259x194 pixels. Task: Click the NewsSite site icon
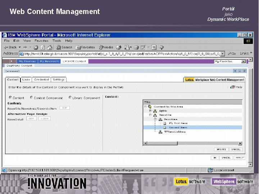pos(155,115)
